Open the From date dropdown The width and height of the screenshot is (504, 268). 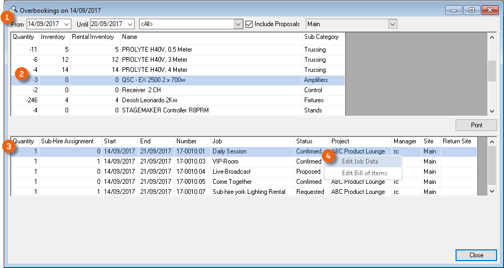coord(67,24)
